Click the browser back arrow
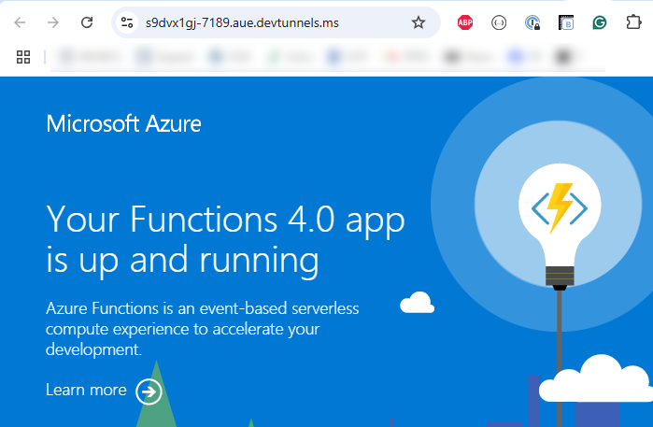Image resolution: width=653 pixels, height=427 pixels. tap(20, 22)
